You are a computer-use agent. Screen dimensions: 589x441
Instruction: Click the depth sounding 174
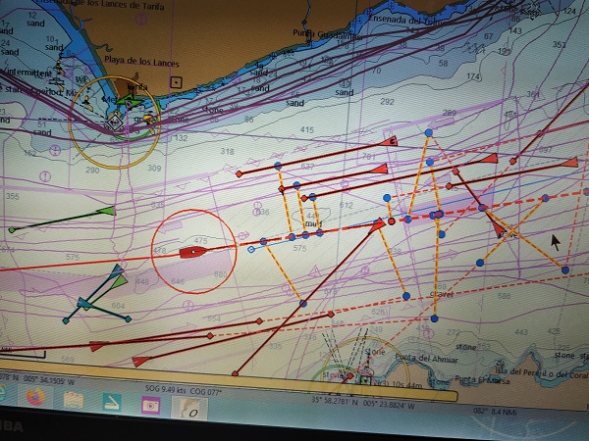(x=474, y=76)
